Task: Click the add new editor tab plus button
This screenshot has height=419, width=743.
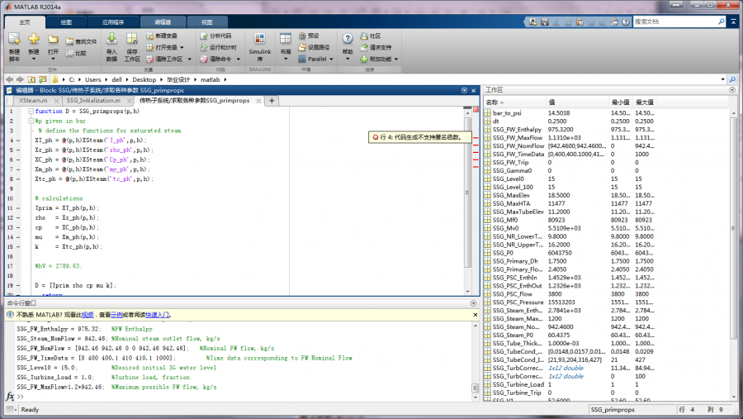Action: pyautogui.click(x=272, y=100)
